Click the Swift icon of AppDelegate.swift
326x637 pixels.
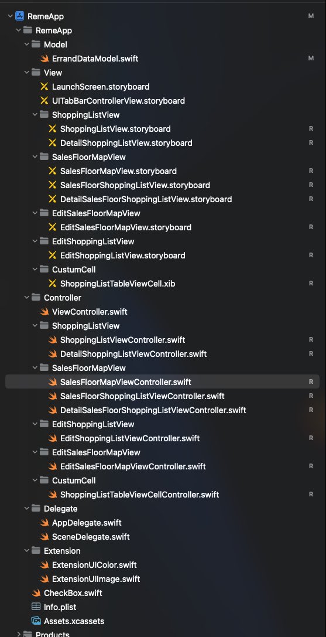coord(44,523)
